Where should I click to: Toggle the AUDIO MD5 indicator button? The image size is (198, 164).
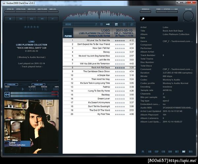click(x=38, y=84)
